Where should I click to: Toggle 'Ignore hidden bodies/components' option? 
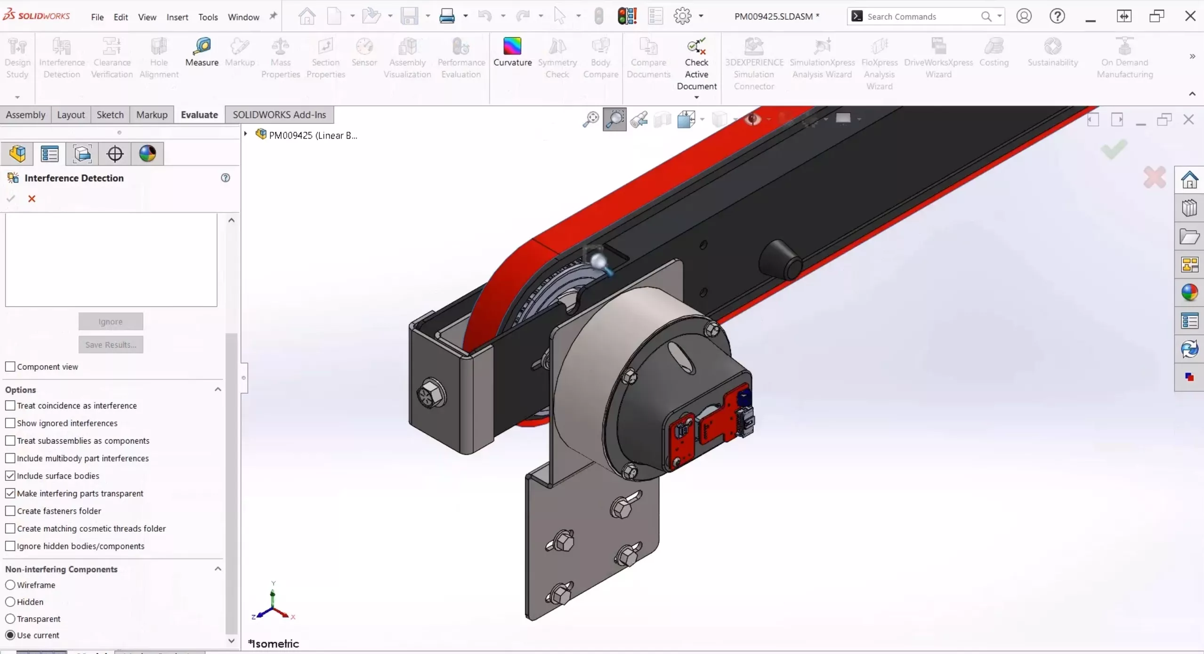[10, 546]
